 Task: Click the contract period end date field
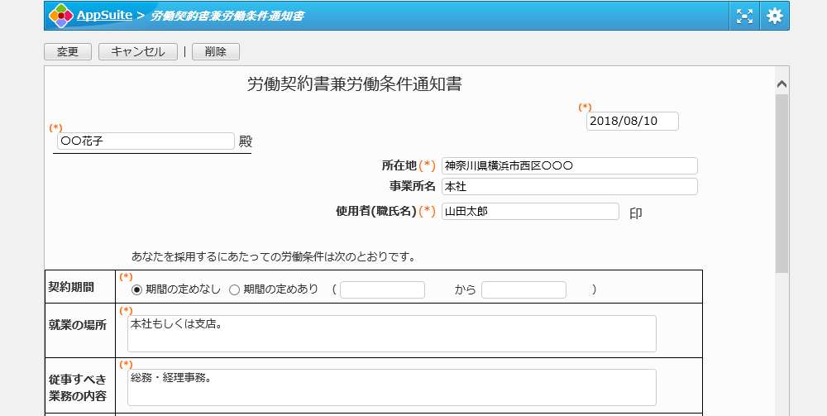pos(523,289)
